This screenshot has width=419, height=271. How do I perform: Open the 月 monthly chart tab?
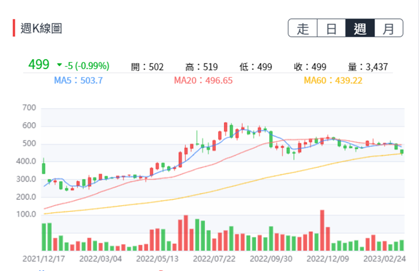(x=388, y=29)
